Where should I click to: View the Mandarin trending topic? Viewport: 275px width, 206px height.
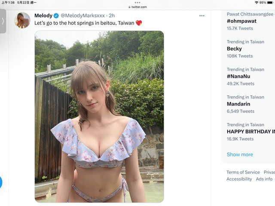(238, 104)
